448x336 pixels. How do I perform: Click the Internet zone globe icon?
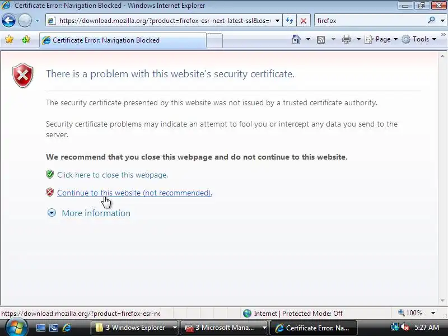tap(247, 314)
